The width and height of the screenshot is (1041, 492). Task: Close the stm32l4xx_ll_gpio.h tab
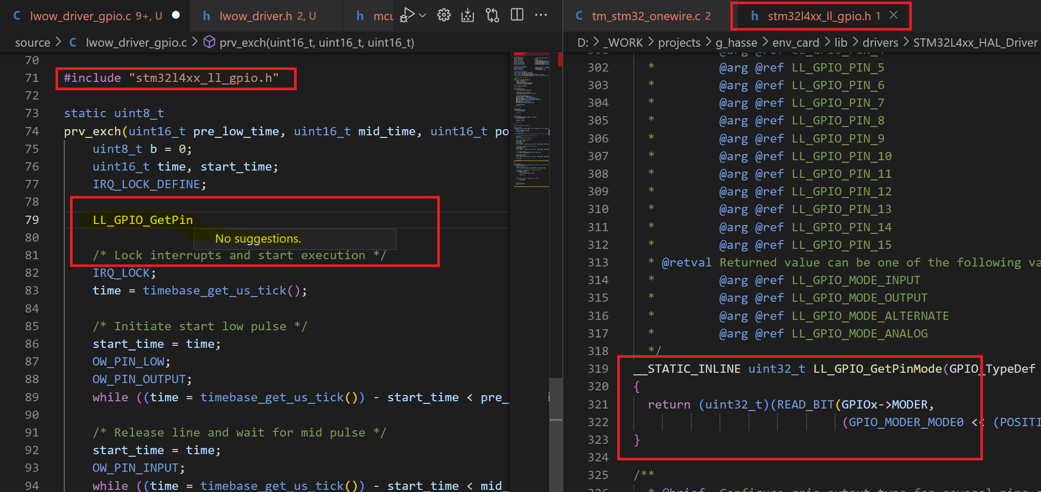coord(893,16)
